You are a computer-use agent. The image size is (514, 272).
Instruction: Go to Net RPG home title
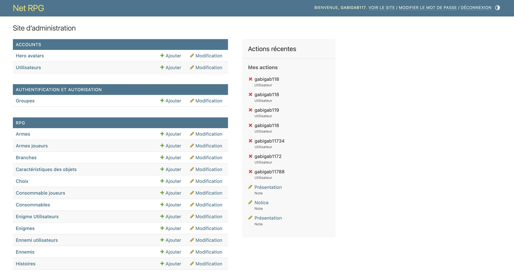[28, 8]
